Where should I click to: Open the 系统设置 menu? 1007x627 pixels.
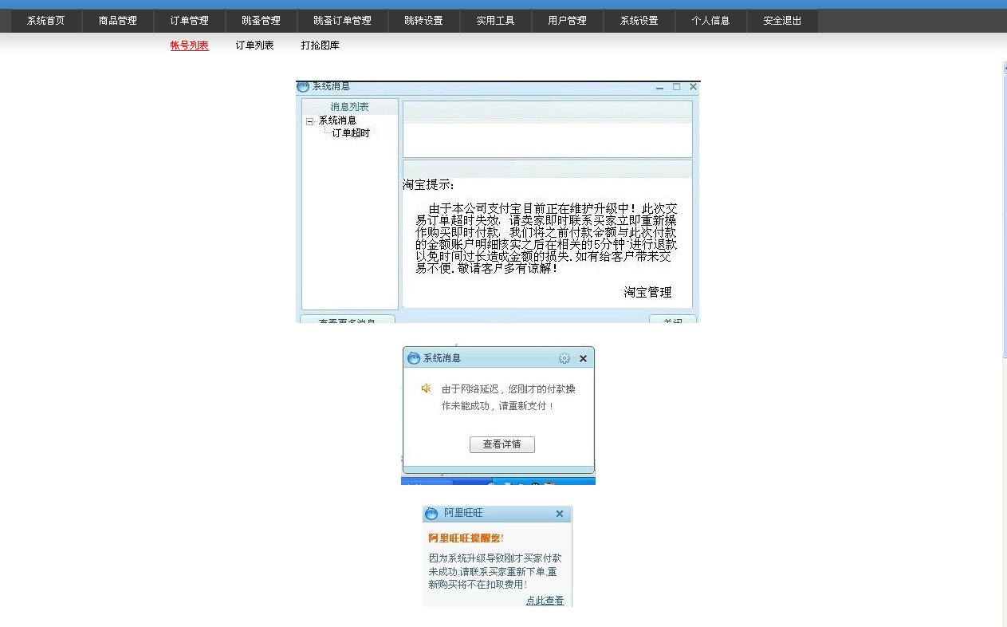click(639, 21)
